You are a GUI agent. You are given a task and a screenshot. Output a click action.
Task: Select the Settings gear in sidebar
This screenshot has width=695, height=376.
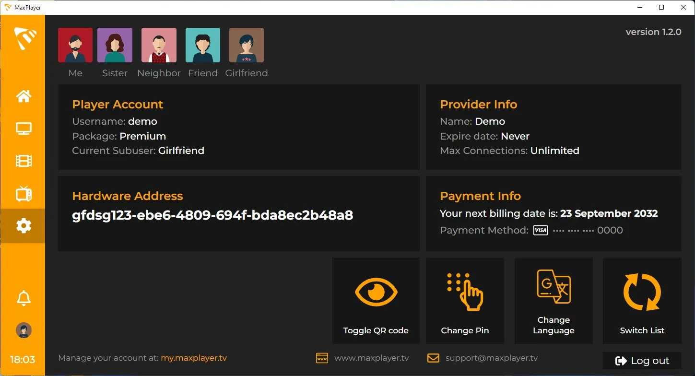click(x=24, y=225)
